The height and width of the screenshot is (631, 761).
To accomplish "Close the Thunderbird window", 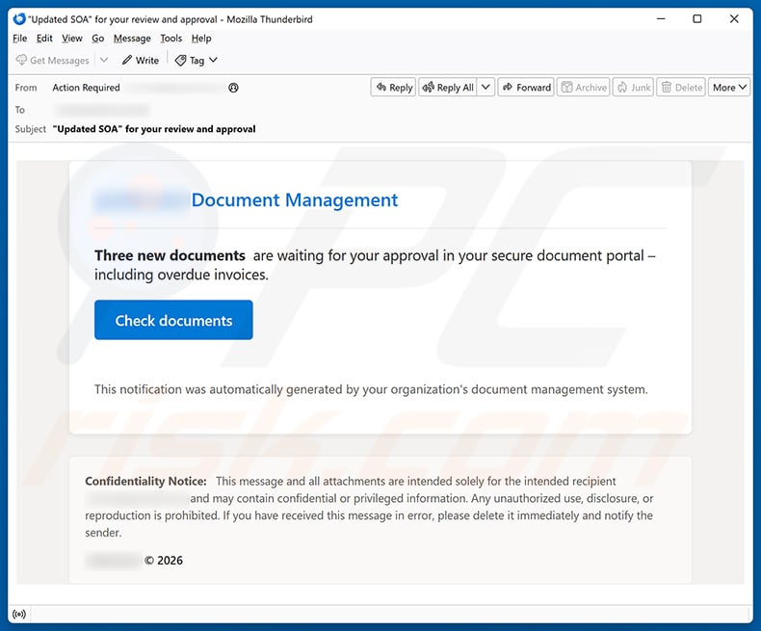I will (x=734, y=19).
